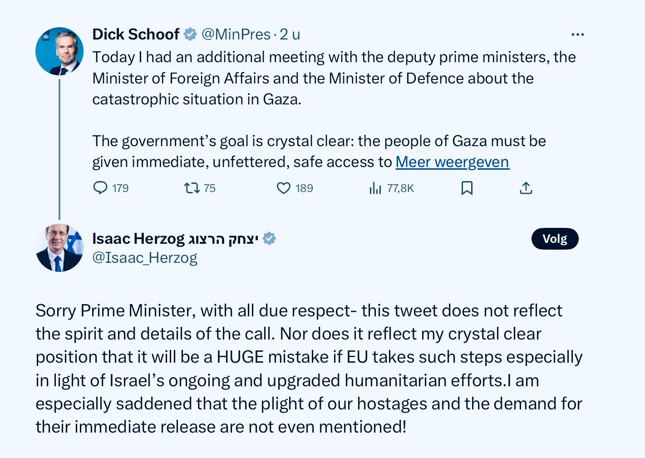Open Isaac Herzog's profile picture
Screen dimensions: 645x458
[59, 248]
